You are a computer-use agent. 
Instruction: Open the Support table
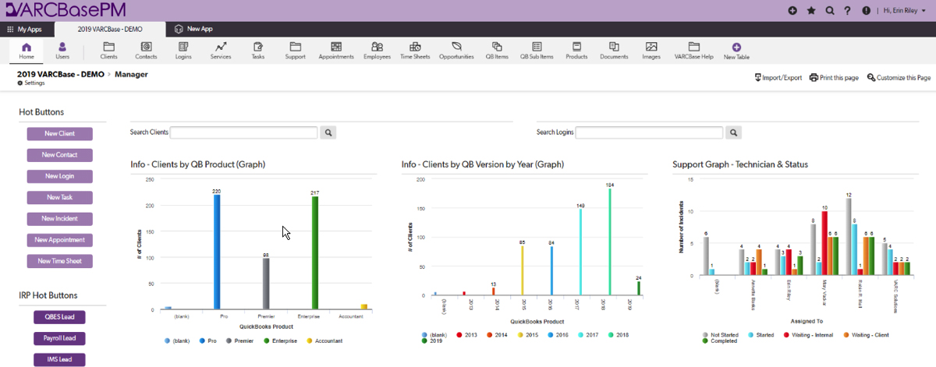click(295, 51)
